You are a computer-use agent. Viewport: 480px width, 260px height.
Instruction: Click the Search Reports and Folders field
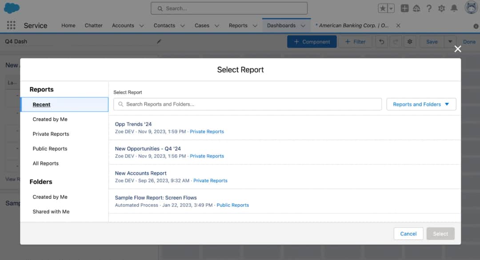coord(248,104)
